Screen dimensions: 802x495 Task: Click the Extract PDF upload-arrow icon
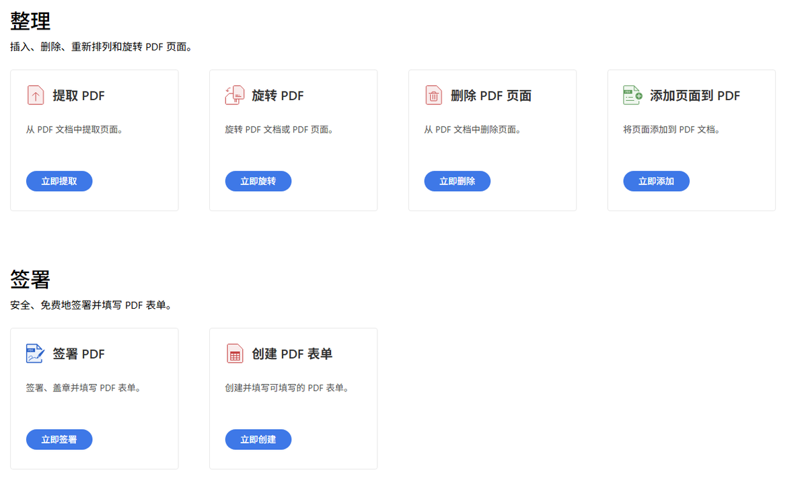[35, 95]
